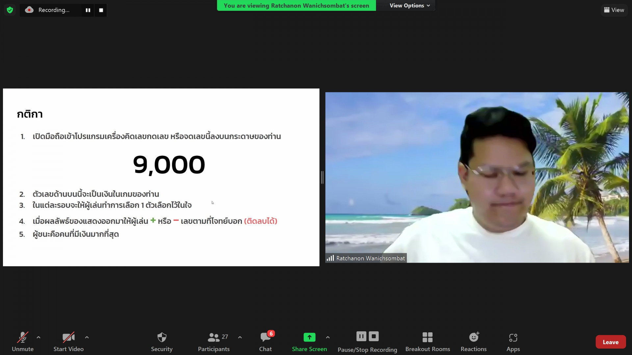Click the red (ติดลบได้) text on slide

coord(261,221)
